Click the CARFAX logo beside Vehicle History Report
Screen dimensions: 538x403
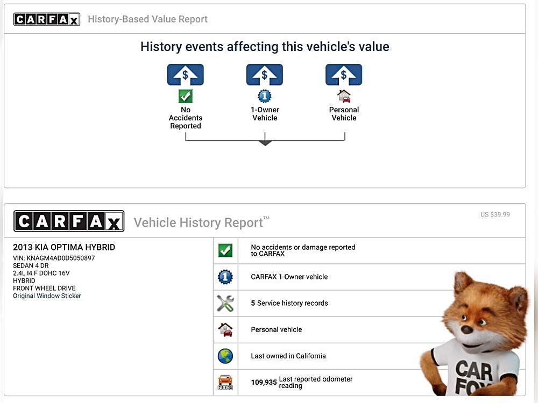(69, 221)
